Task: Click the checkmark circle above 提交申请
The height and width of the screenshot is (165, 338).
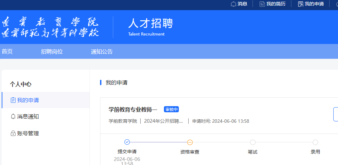Action: [x=127, y=142]
